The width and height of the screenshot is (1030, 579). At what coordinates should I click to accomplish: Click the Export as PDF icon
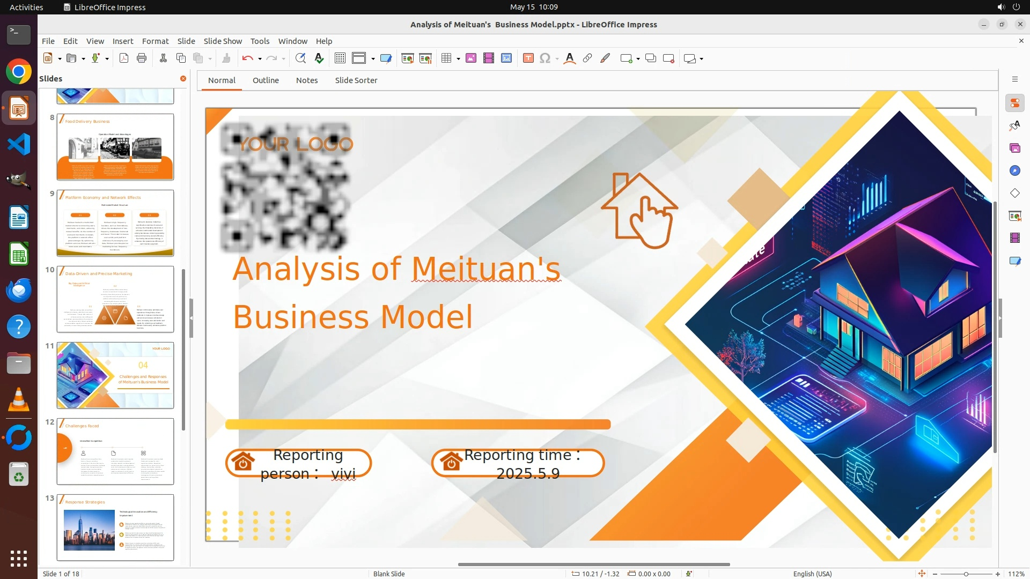(124, 58)
